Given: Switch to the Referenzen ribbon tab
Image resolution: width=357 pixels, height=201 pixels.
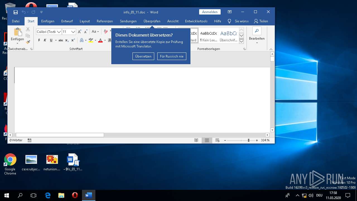Looking at the screenshot, I should [x=105, y=21].
